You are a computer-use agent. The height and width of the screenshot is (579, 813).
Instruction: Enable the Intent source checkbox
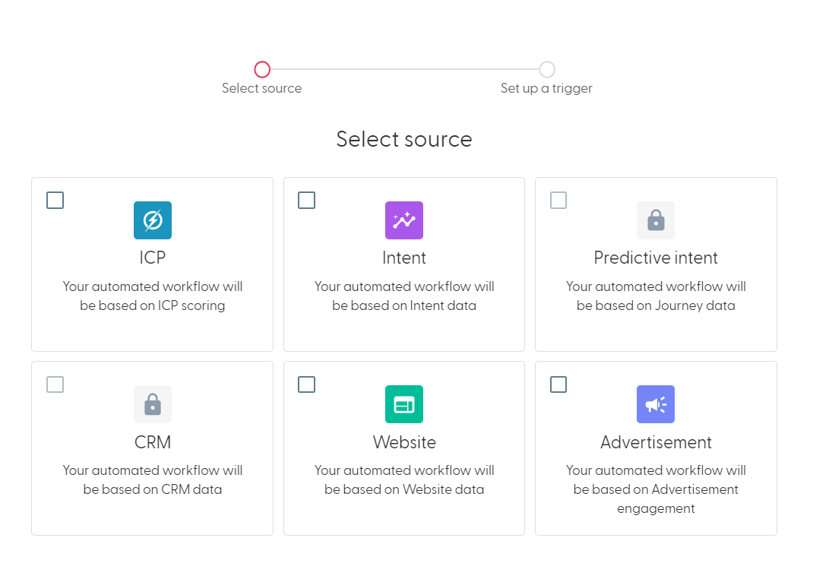(306, 200)
